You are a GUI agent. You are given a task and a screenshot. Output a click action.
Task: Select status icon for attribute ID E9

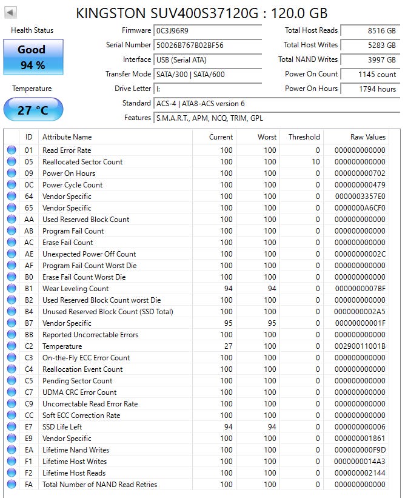[12, 438]
